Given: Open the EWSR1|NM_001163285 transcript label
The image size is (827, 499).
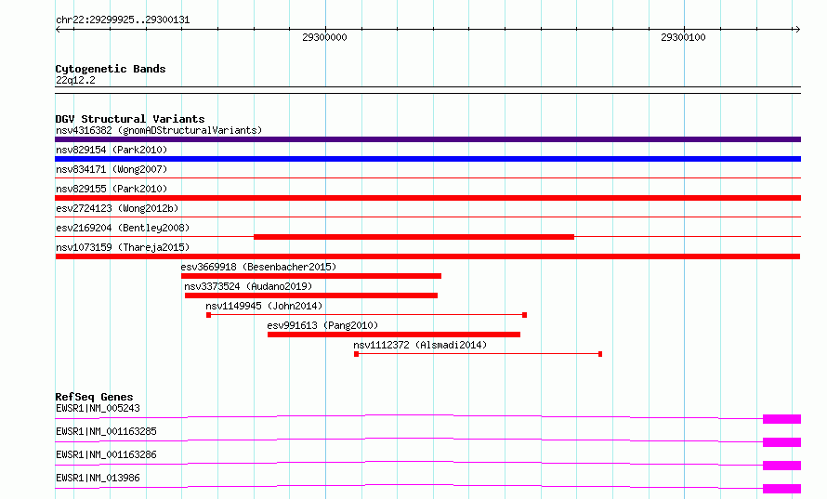Looking at the screenshot, I should pyautogui.click(x=106, y=431).
